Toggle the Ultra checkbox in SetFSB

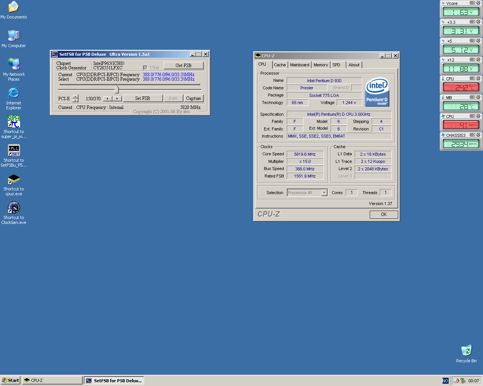coord(145,68)
